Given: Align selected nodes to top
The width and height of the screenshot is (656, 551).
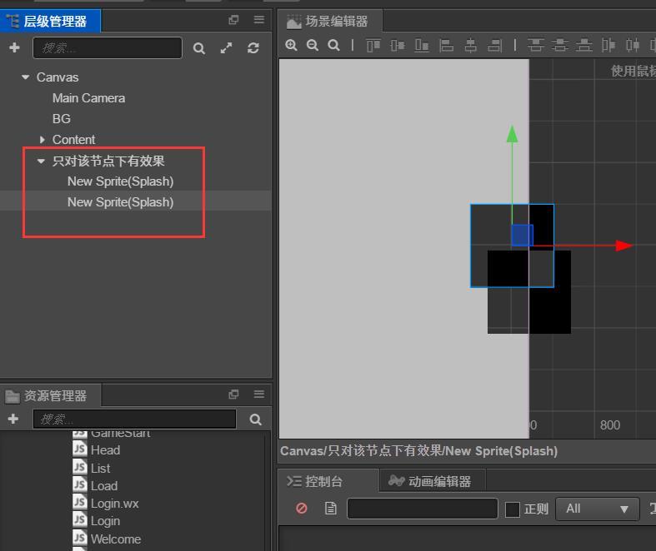Looking at the screenshot, I should (373, 45).
